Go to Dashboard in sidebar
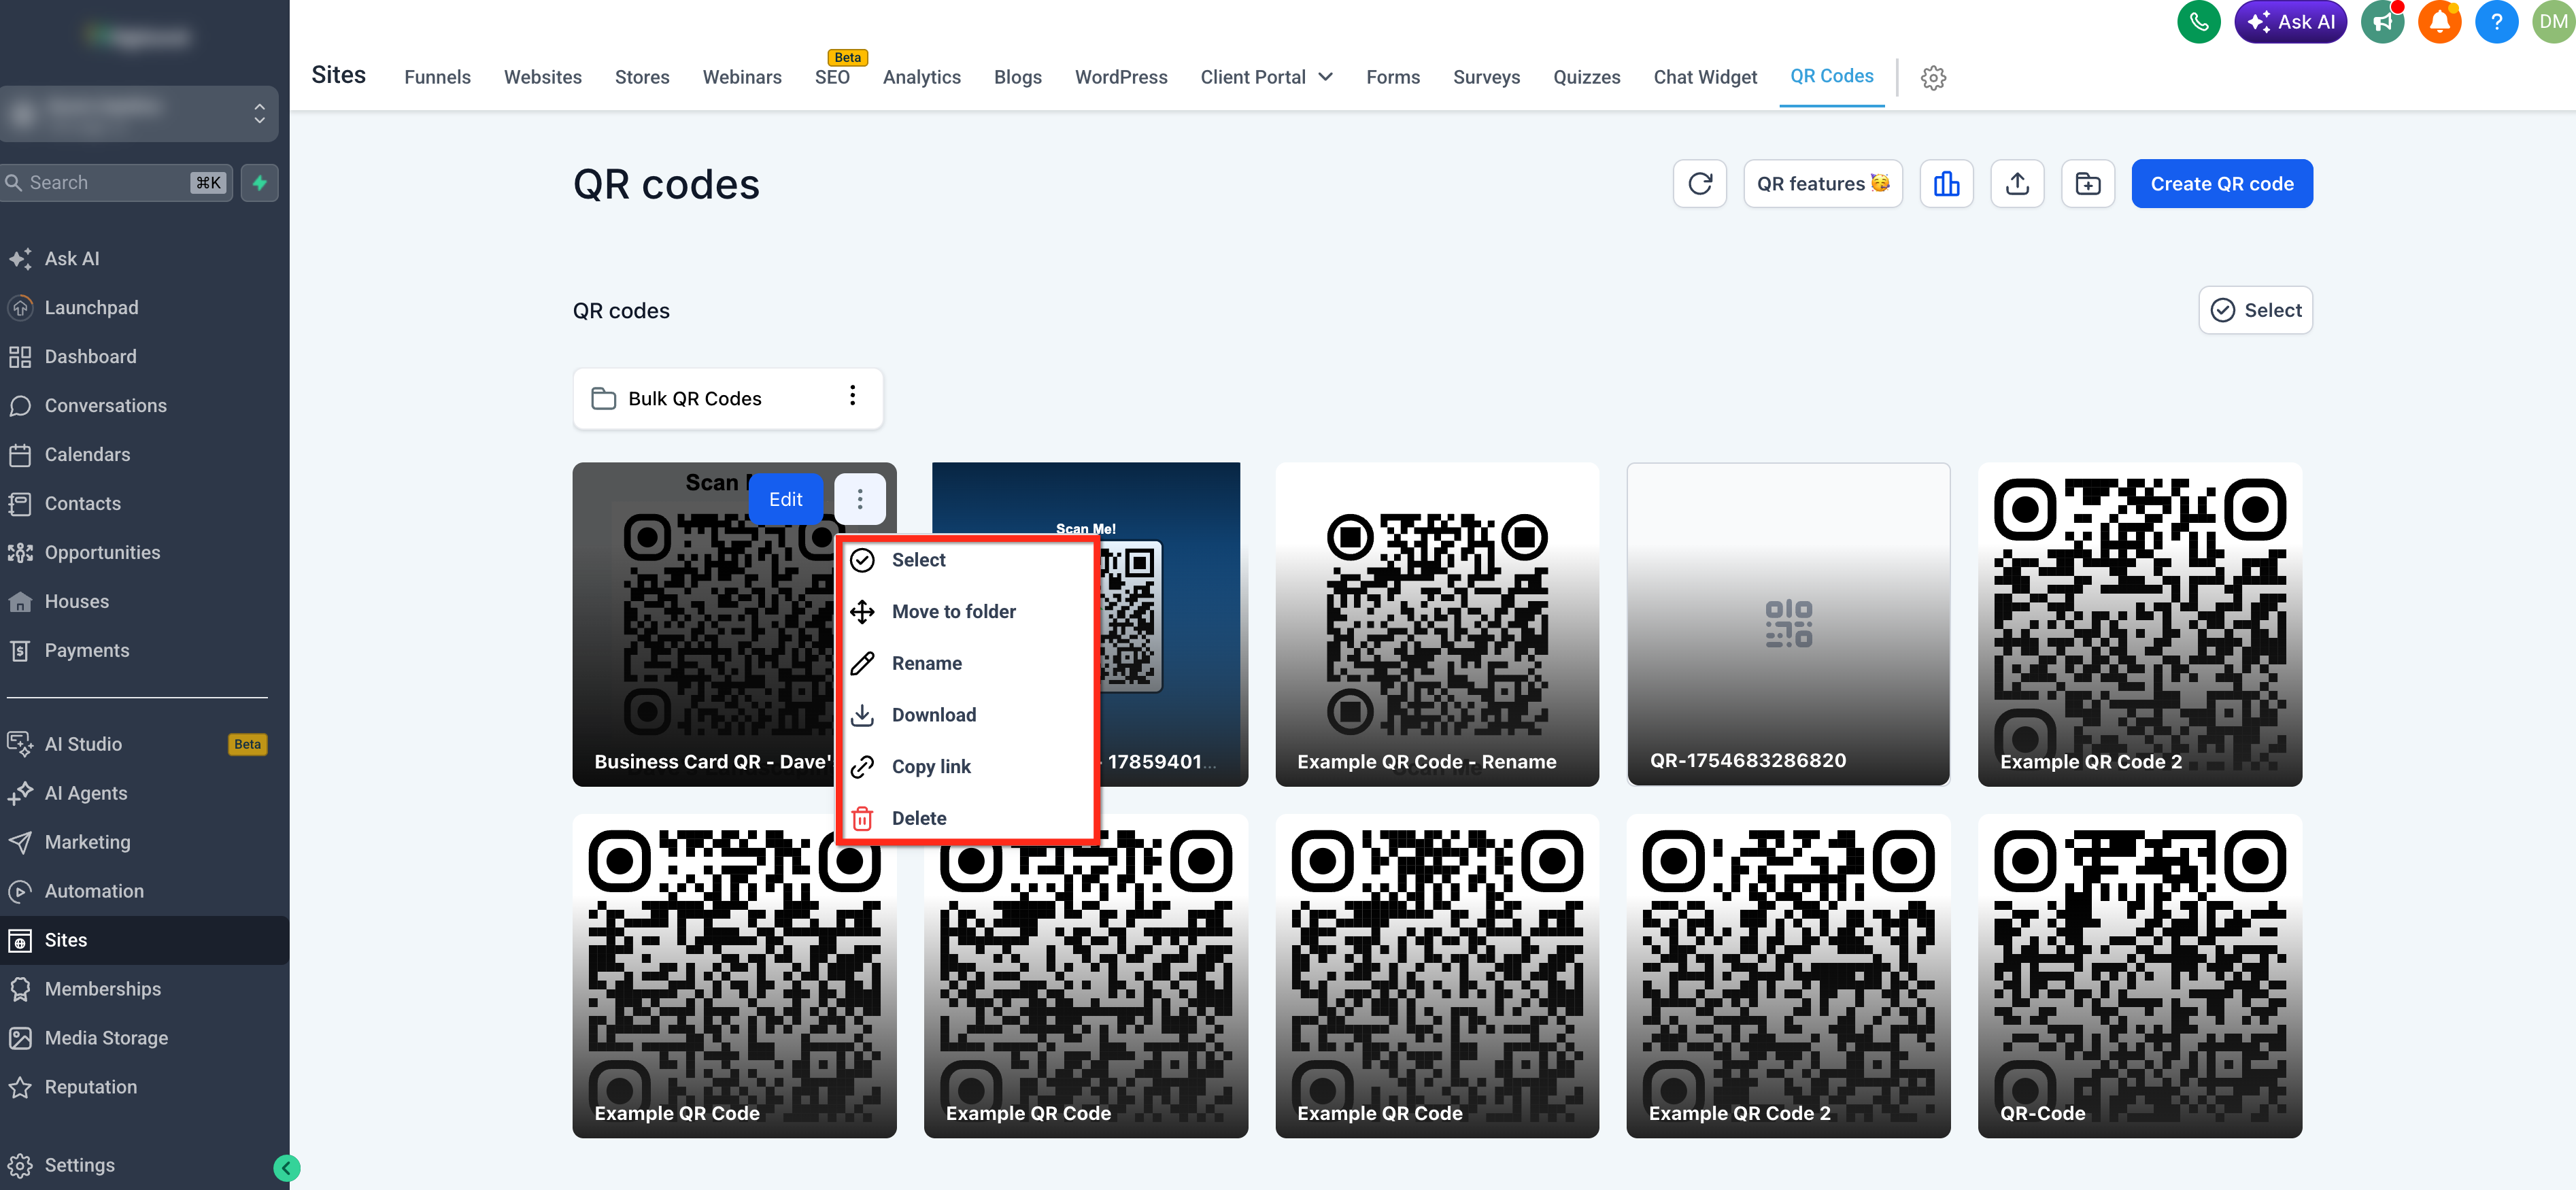The width and height of the screenshot is (2576, 1190). click(91, 357)
